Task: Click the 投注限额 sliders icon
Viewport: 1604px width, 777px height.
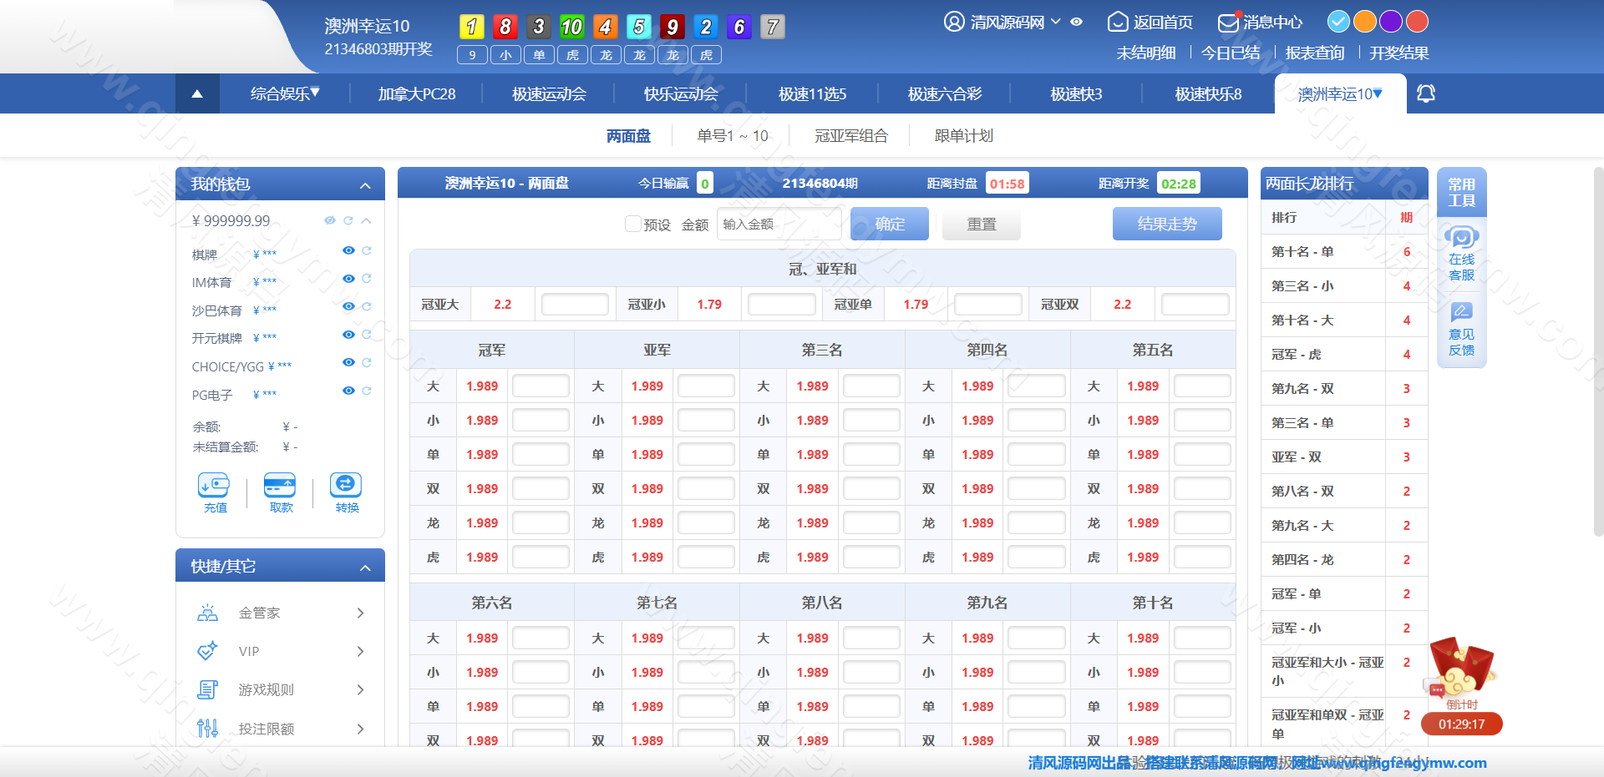Action: pyautogui.click(x=207, y=729)
